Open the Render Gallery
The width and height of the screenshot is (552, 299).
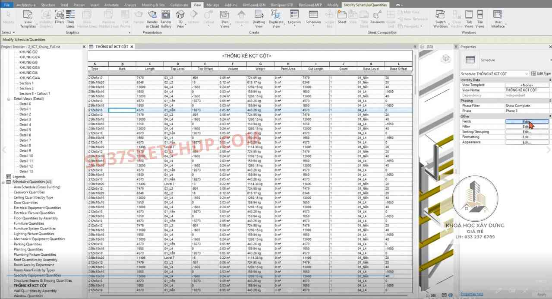[166, 19]
